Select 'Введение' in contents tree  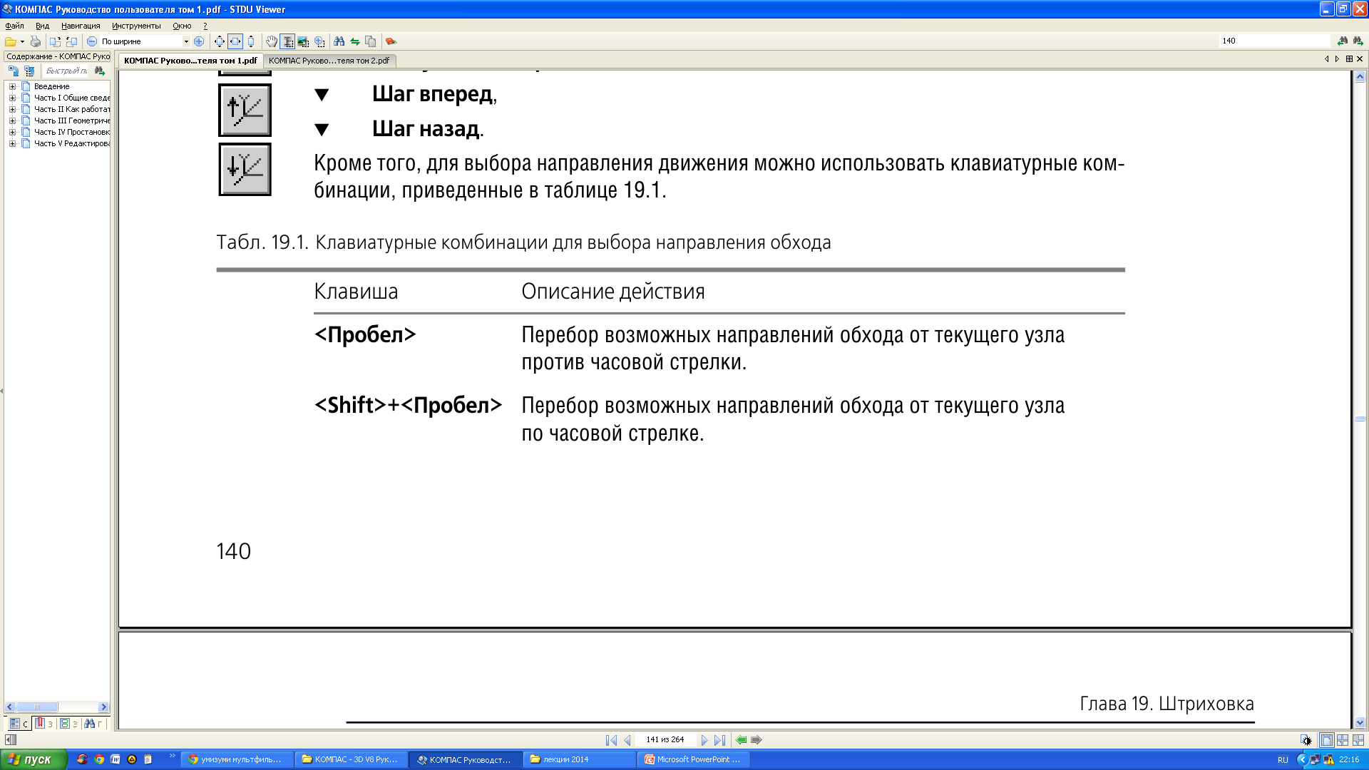tap(51, 86)
